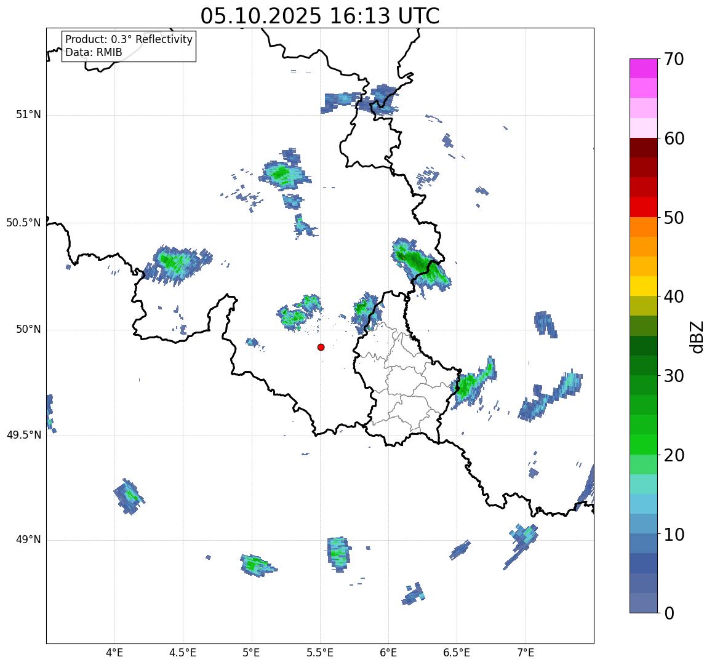Click the '4.5°E' longitude label
Image resolution: width=712 pixels, height=665 pixels.
183,653
